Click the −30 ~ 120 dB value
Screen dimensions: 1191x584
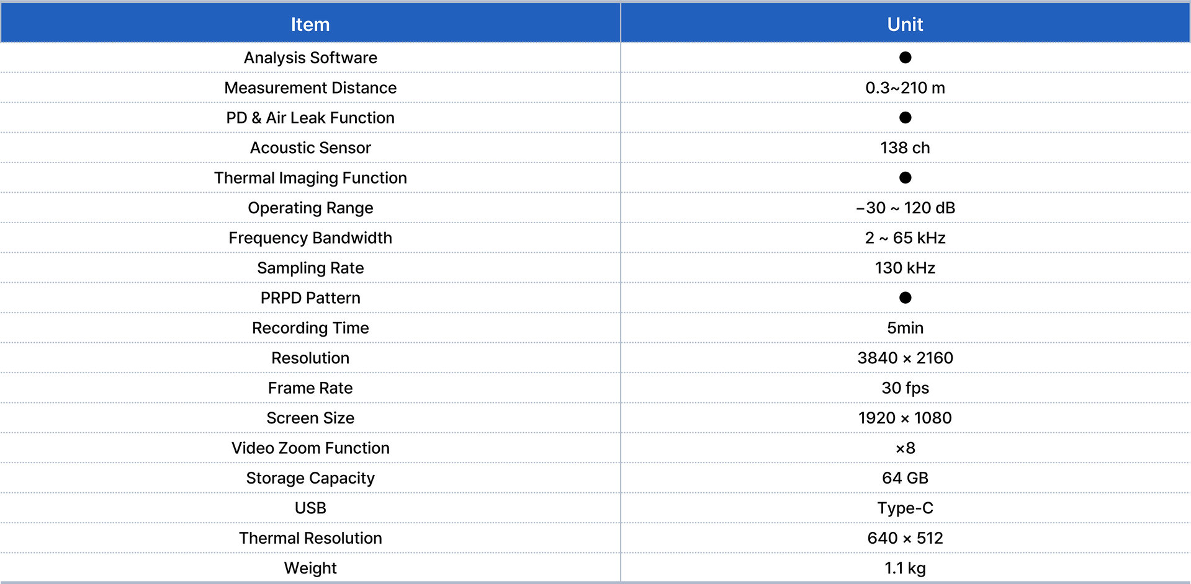[x=905, y=208]
